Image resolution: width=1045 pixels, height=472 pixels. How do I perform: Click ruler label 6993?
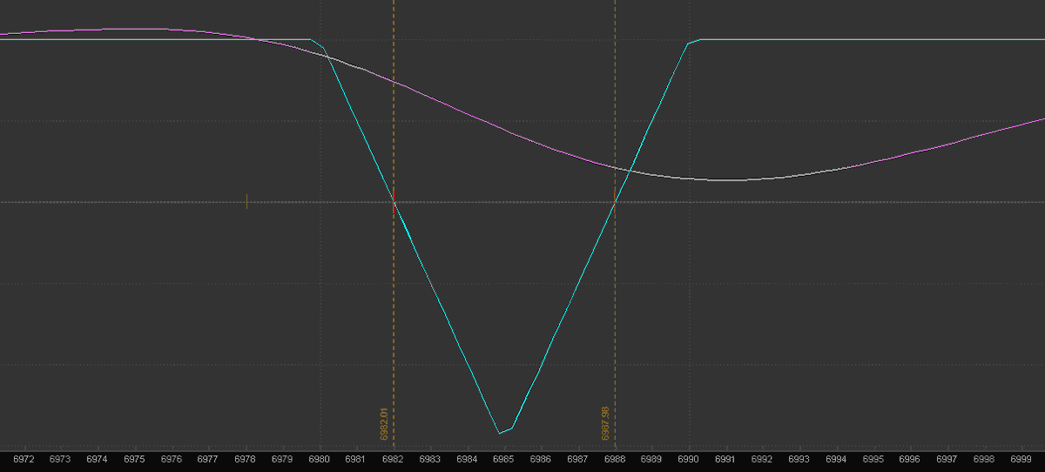[799, 459]
